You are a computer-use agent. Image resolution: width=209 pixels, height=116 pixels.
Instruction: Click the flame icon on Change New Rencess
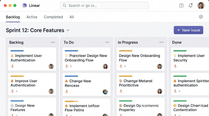pos(66,81)
